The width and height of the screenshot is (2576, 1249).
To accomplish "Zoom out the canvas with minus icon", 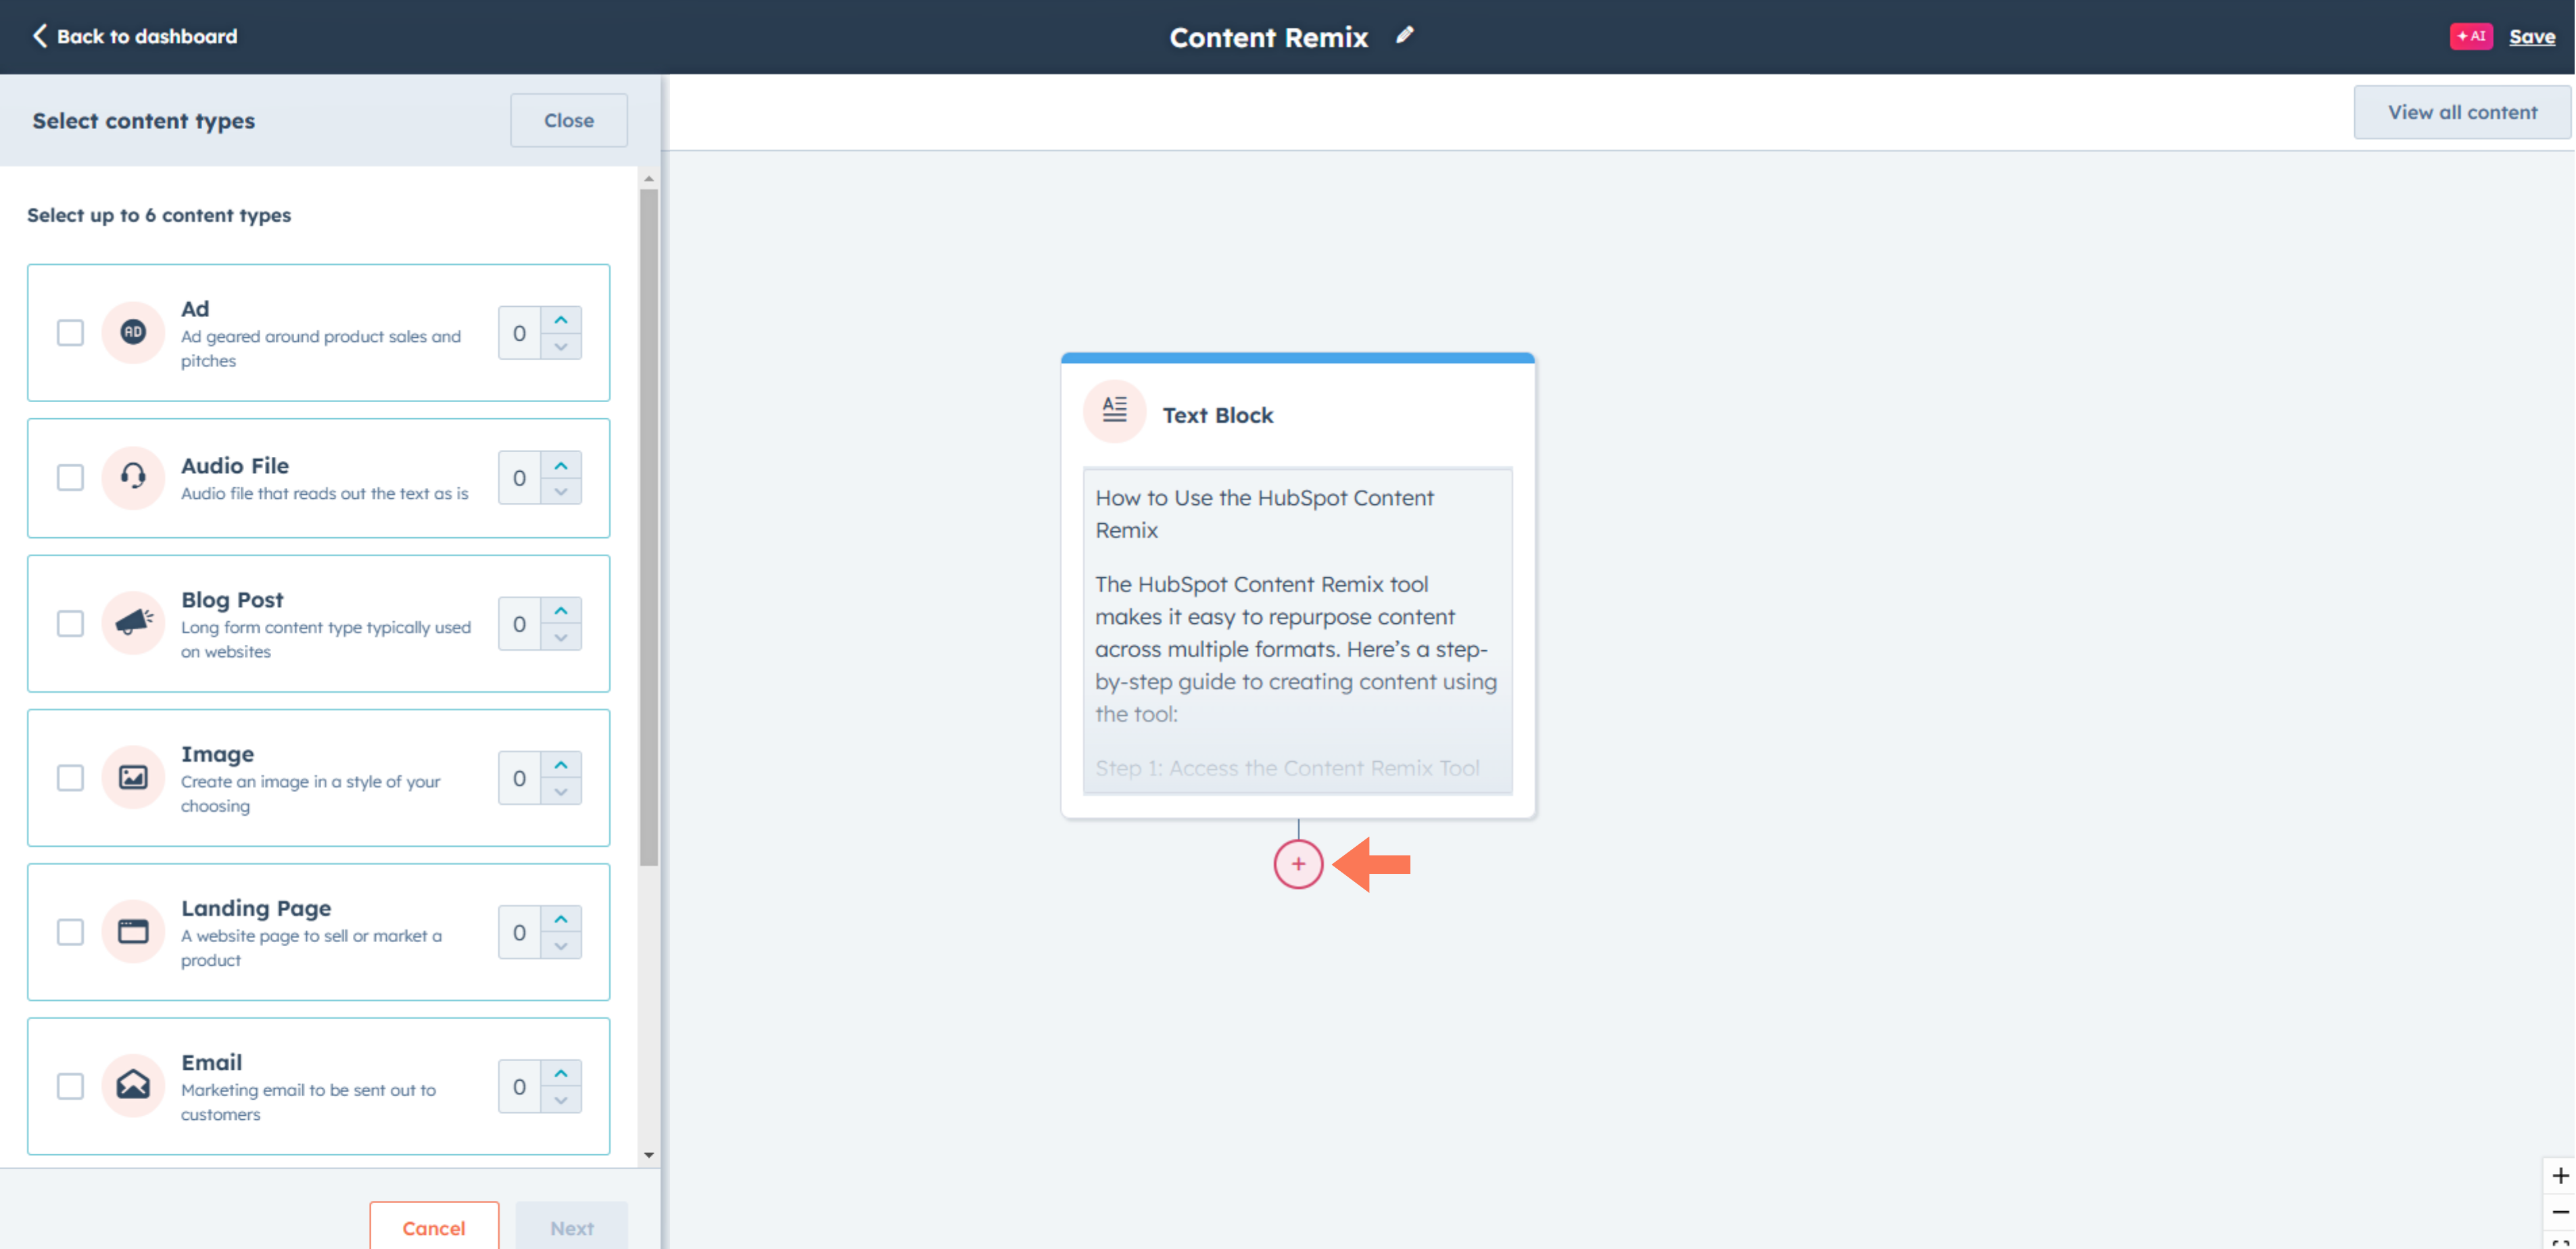I will [2559, 1212].
